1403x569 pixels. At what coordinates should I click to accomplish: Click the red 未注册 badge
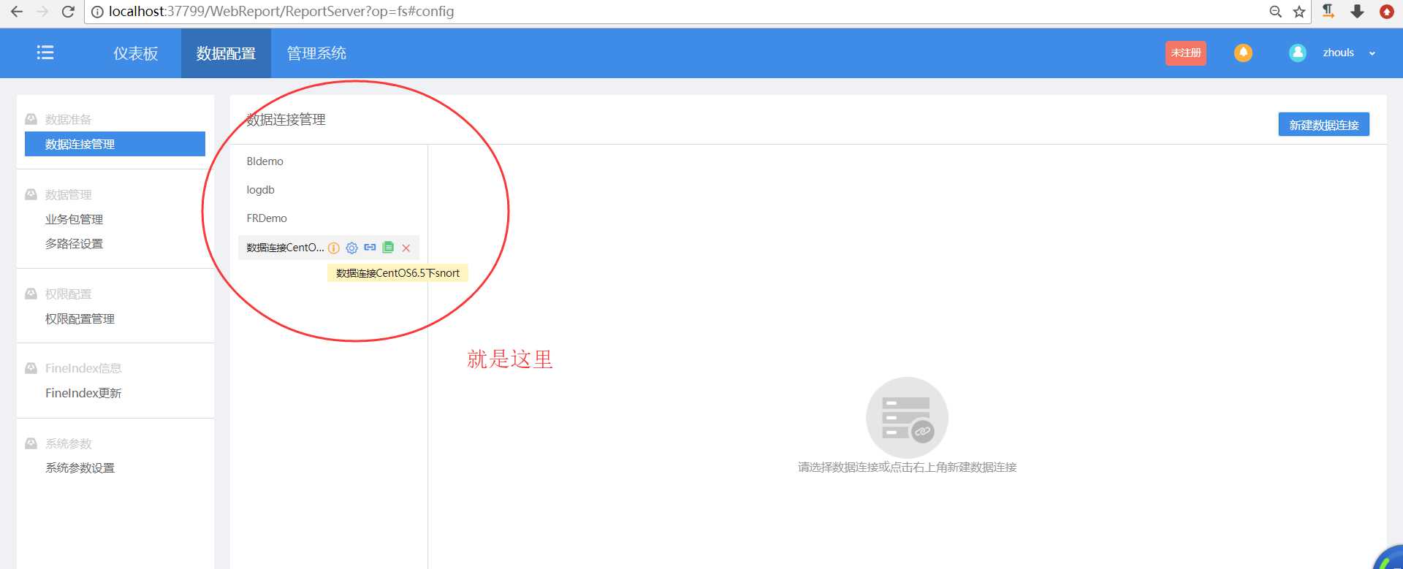[x=1185, y=53]
